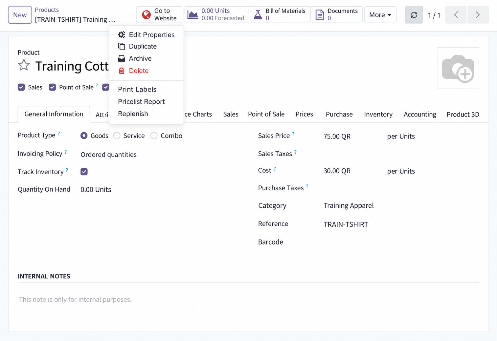
Task: Select the Goods product type radio
Action: point(84,136)
